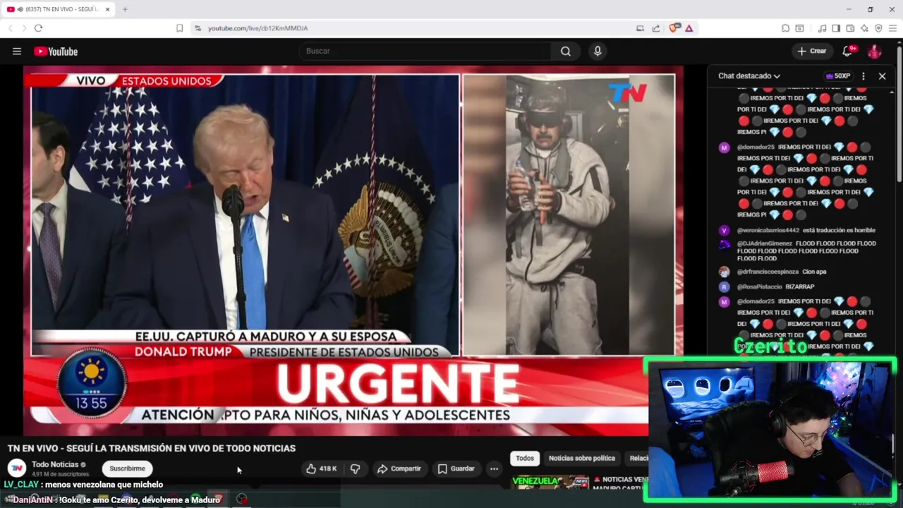Open the Leo AI sparkle icon
The width and height of the screenshot is (903, 508).
coord(864,28)
